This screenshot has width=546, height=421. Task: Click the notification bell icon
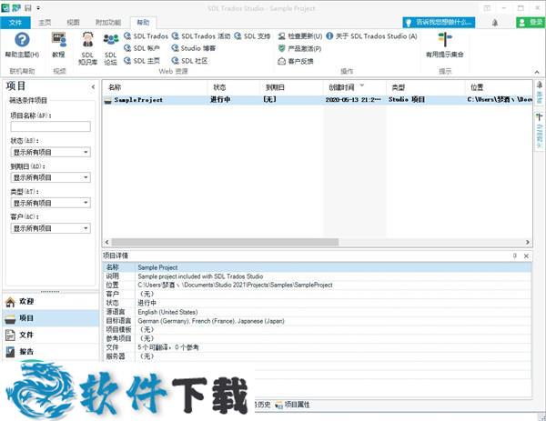[x=495, y=23]
